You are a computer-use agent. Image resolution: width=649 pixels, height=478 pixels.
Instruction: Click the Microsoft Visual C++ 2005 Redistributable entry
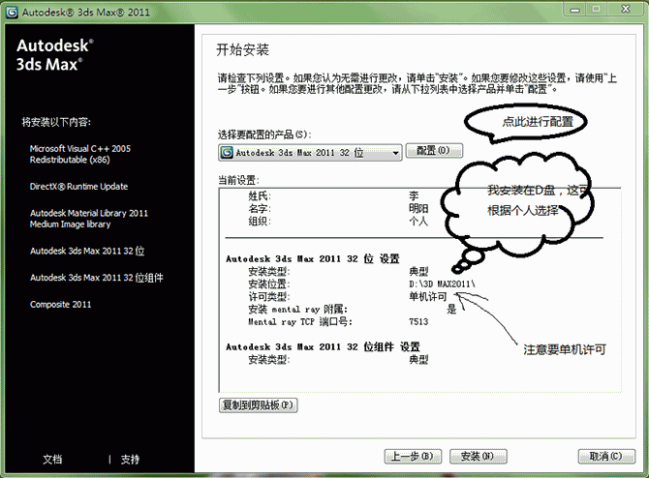(79, 154)
